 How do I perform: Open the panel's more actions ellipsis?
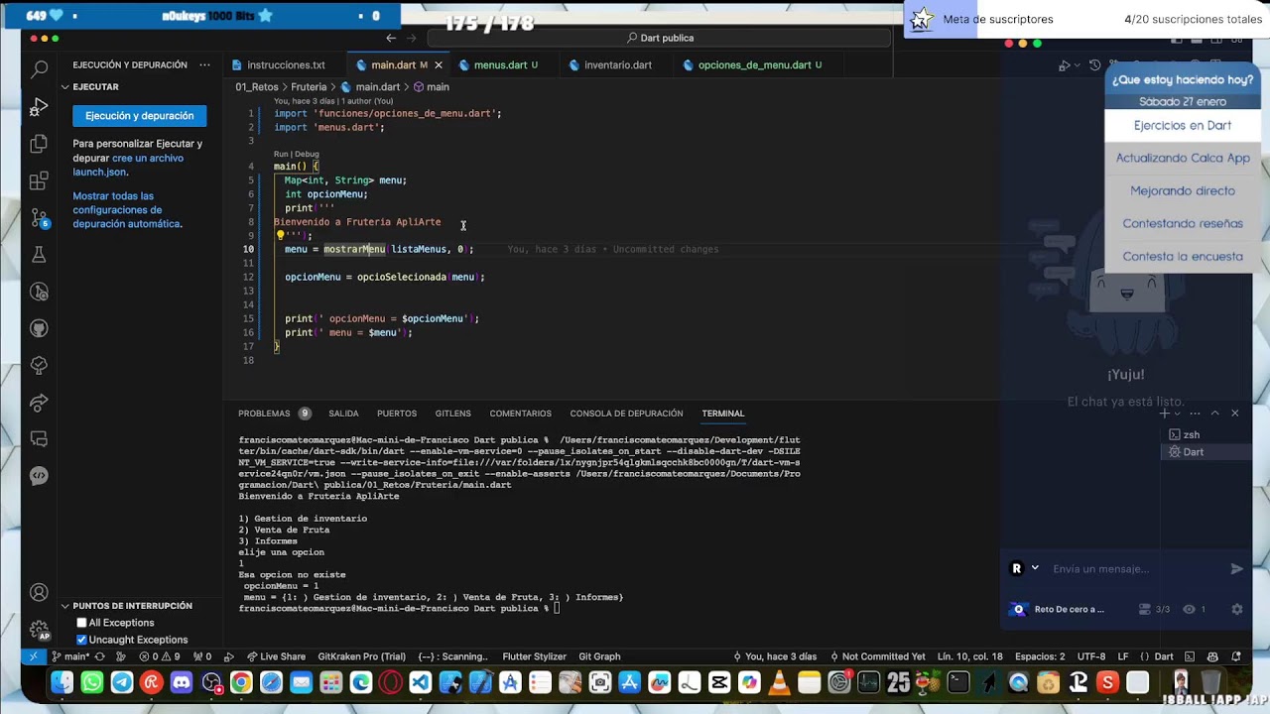click(204, 64)
